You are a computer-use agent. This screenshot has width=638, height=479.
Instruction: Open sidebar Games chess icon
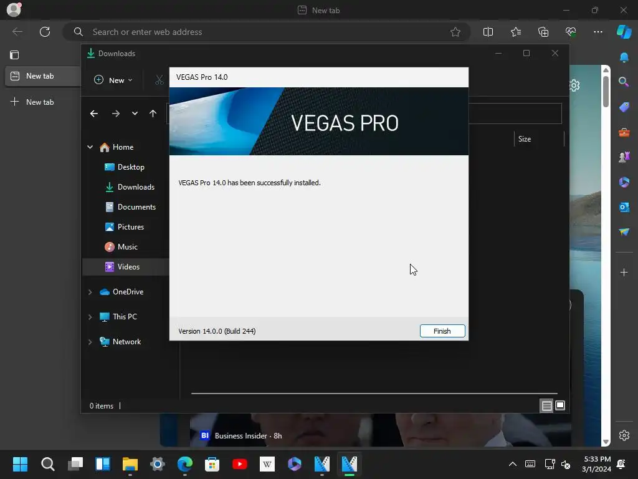click(x=624, y=157)
